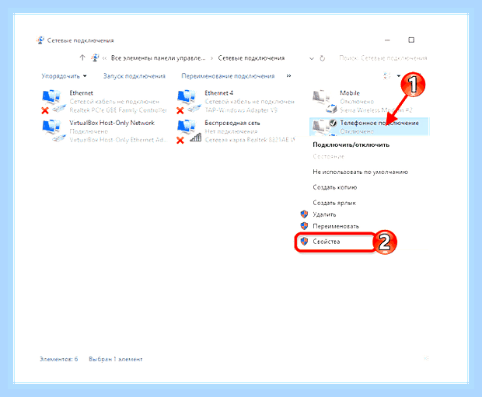The height and width of the screenshot is (397, 482).
Task: Minimize the Сетевые подключения window
Action: (x=387, y=40)
